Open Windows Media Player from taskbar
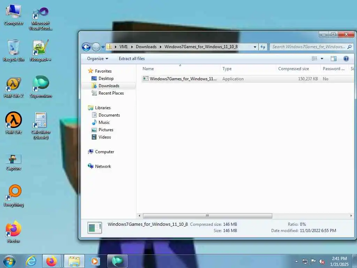Viewport: 357px width, 268px height. tap(95, 261)
